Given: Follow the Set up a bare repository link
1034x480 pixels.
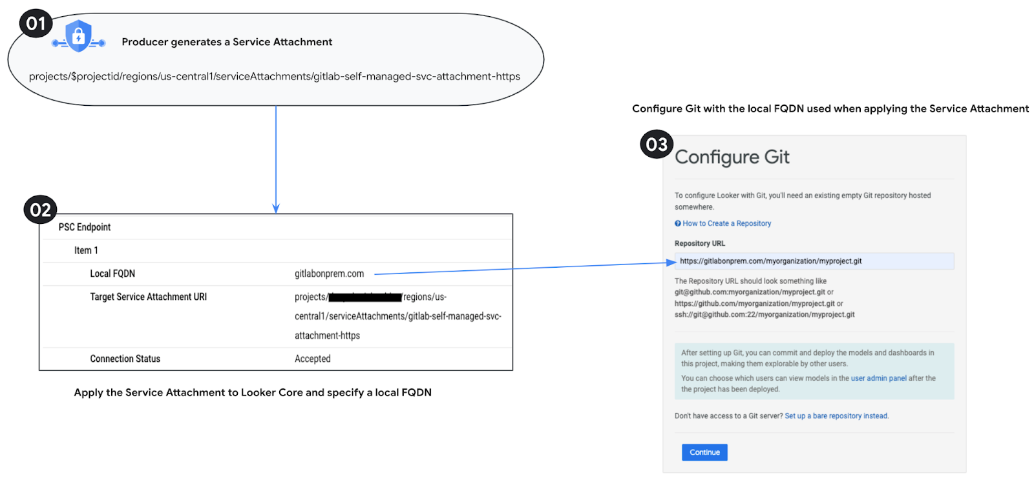Looking at the screenshot, I should click(x=836, y=416).
